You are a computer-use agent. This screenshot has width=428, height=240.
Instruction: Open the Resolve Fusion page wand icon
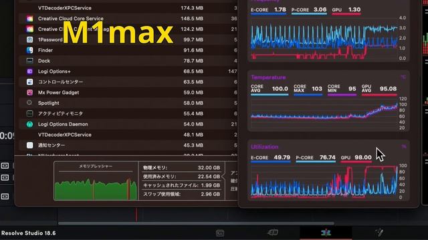pos(379,233)
